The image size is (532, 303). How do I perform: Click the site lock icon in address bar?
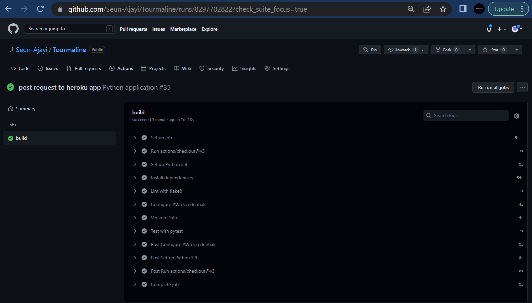pos(60,9)
